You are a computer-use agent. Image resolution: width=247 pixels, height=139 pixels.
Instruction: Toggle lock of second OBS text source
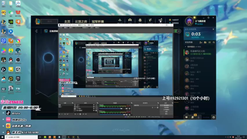click(96, 107)
